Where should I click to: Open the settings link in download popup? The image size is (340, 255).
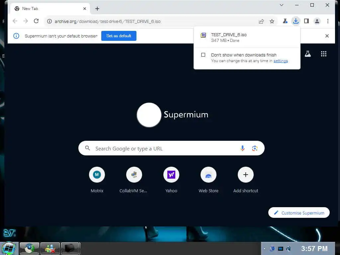[x=281, y=61]
